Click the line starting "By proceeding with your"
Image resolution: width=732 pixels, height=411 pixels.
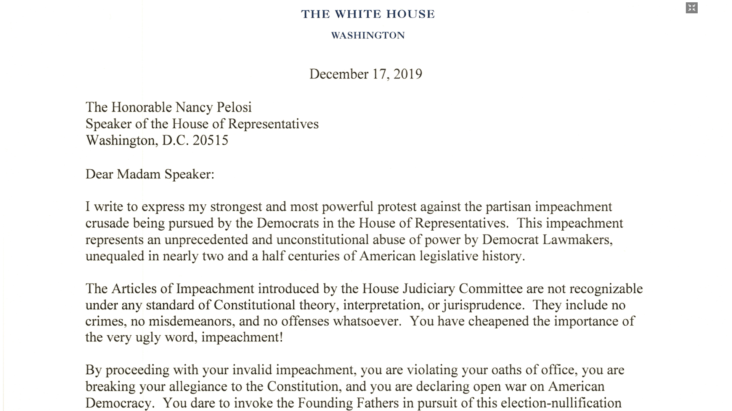coord(355,370)
